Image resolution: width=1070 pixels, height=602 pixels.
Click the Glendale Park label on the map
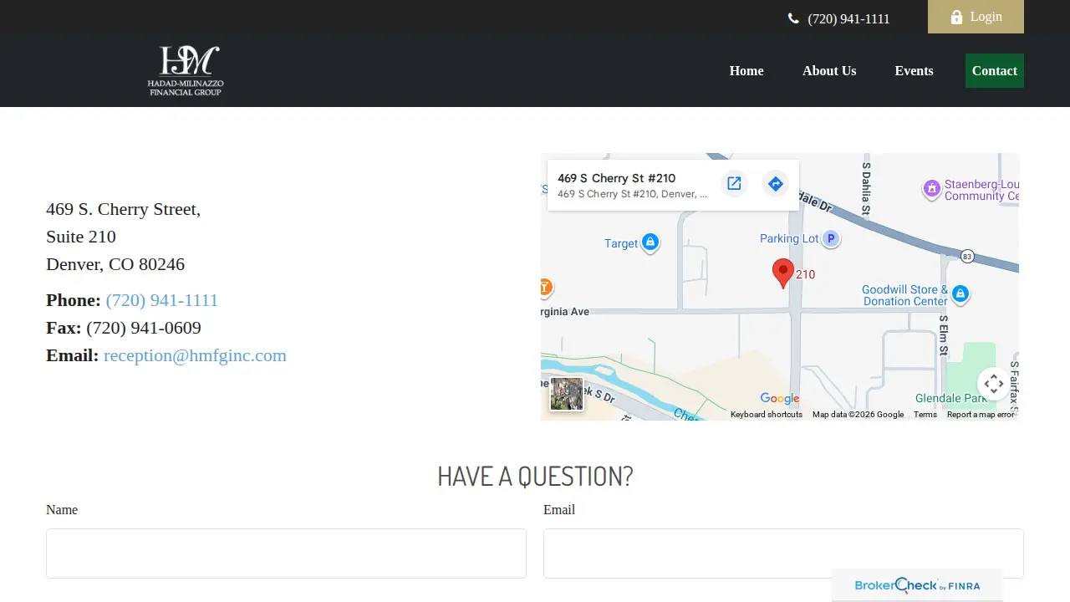pos(951,399)
